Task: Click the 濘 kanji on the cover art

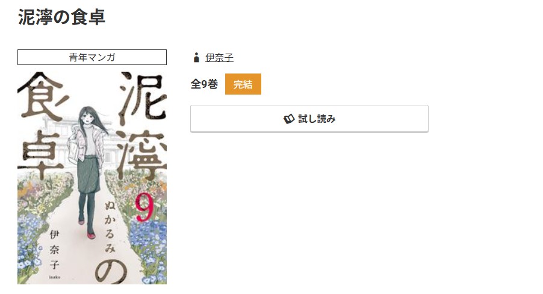Action: [142, 155]
